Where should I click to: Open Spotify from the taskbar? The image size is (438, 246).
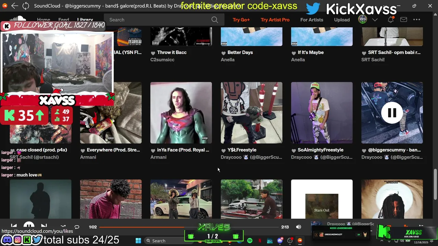(x=250, y=241)
